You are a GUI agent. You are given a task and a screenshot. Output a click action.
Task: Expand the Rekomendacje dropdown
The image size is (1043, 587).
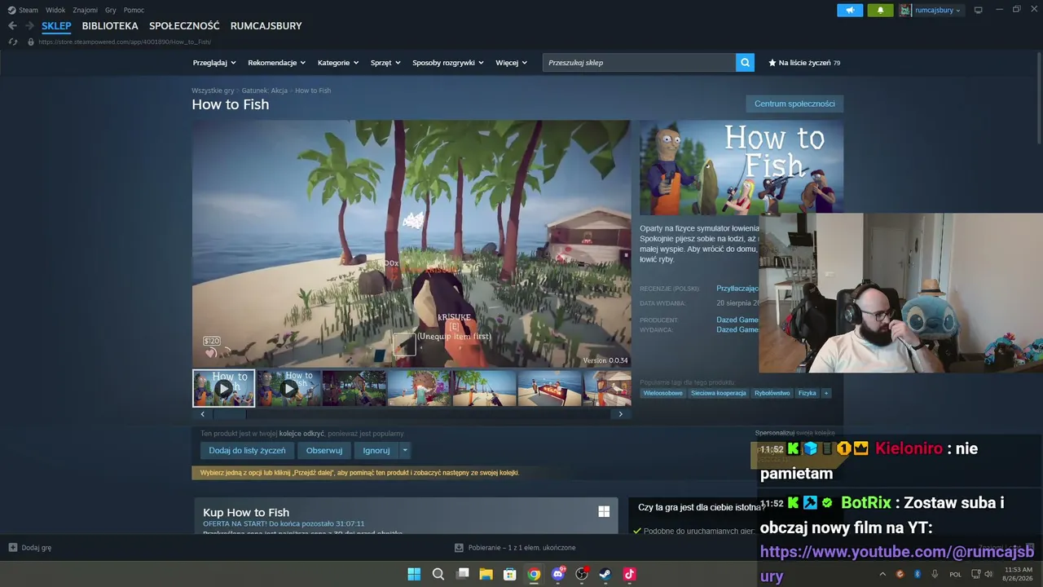(277, 63)
